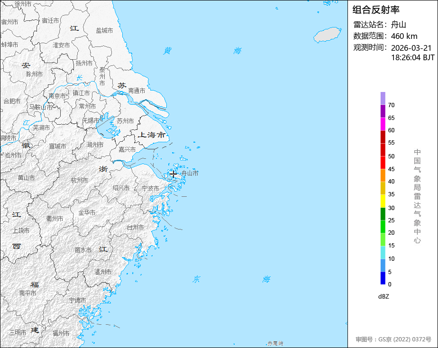Click the 杭州市 map label
This screenshot has height=348, width=438.
pos(79,181)
